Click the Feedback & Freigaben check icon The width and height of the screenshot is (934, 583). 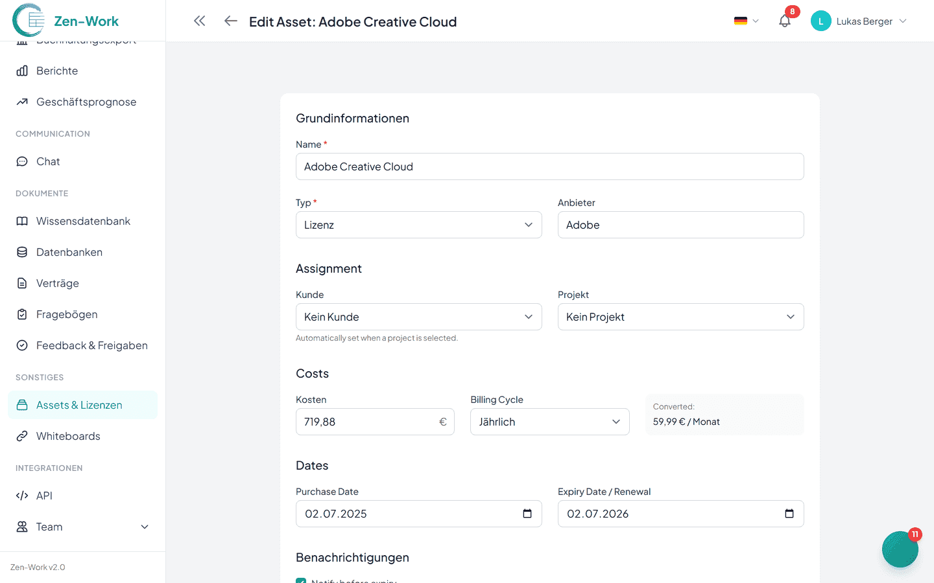click(22, 345)
